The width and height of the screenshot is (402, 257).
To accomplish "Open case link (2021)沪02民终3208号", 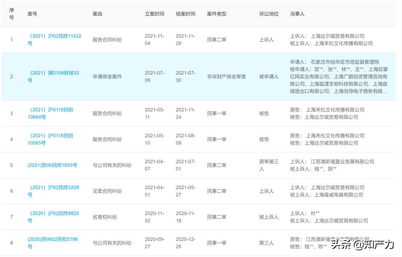I will (x=53, y=191).
